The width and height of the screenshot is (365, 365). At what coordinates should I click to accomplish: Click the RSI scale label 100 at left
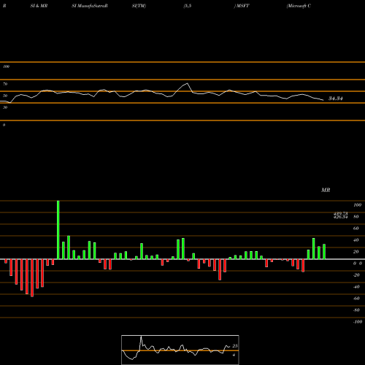6,66
